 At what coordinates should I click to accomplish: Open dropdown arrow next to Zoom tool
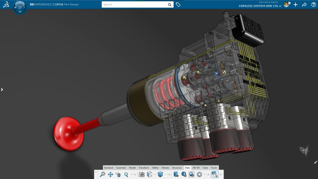(x=132, y=175)
